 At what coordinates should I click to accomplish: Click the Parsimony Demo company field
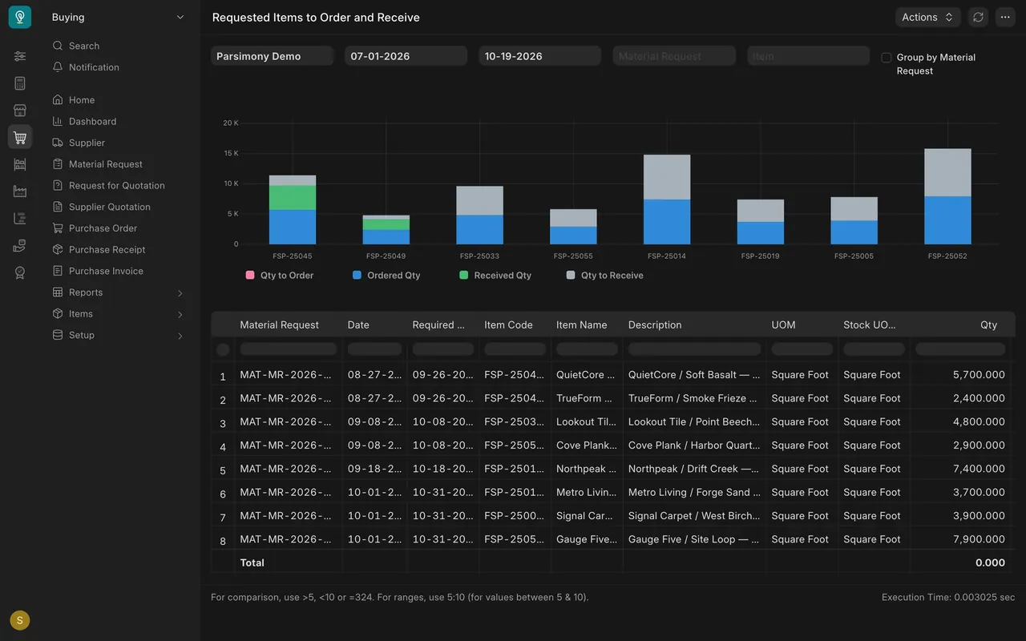click(x=273, y=56)
